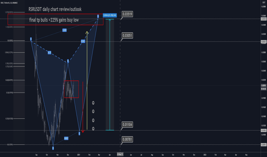Click the 1.13 Fibonacci level label

(9, 27)
